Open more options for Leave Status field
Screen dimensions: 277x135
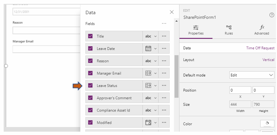pyautogui.click(x=164, y=86)
